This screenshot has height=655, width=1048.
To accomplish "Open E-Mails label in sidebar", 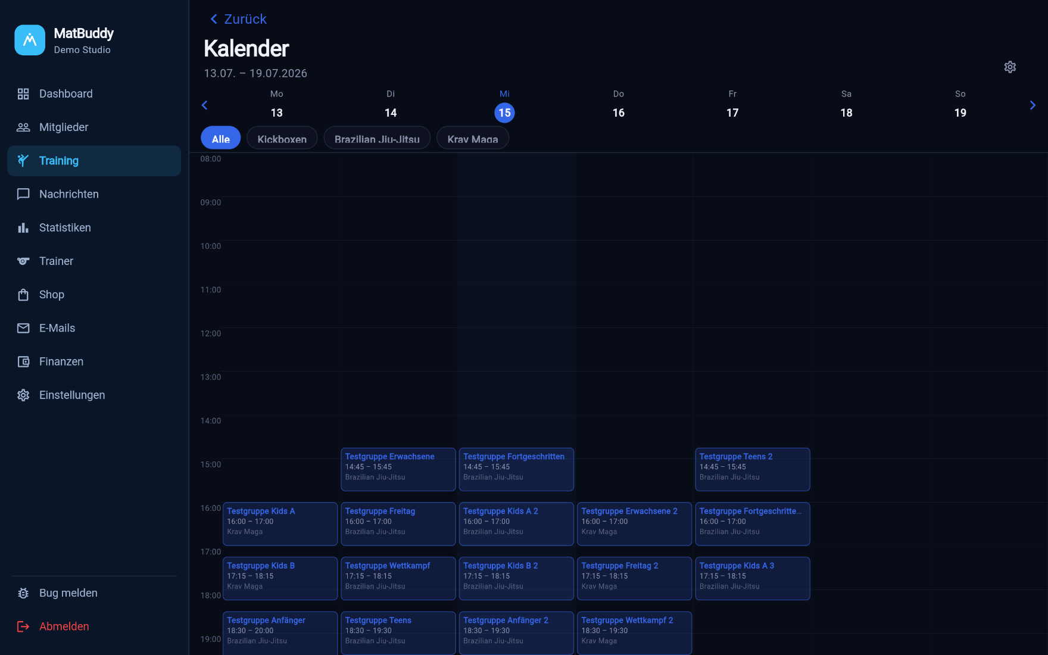I will click(x=57, y=328).
